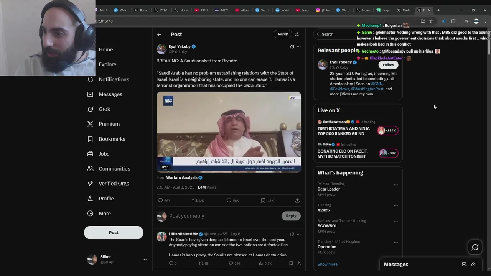Open more options on LillianRaisedMe's reply
The width and height of the screenshot is (491, 276).
[299, 234]
